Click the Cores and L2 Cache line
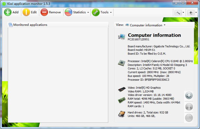200x129 pixels. (x=151, y=69)
